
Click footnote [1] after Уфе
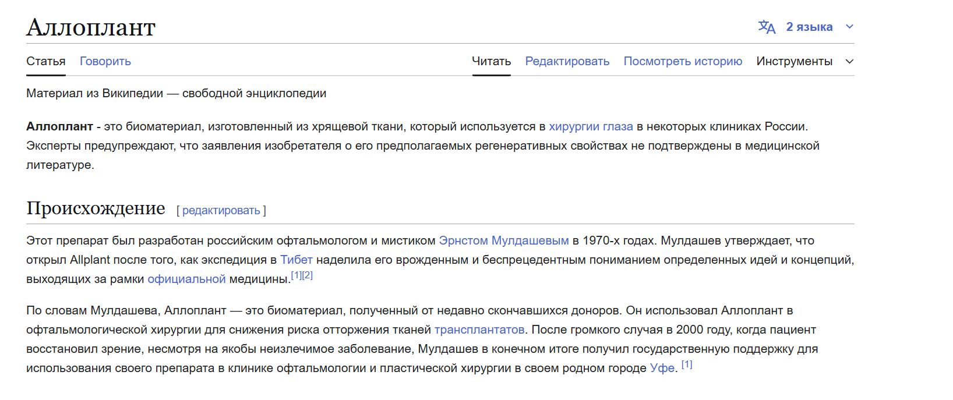click(x=687, y=364)
